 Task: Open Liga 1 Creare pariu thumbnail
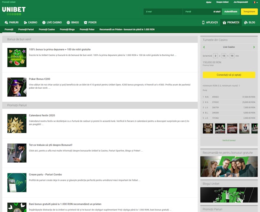[17, 182]
